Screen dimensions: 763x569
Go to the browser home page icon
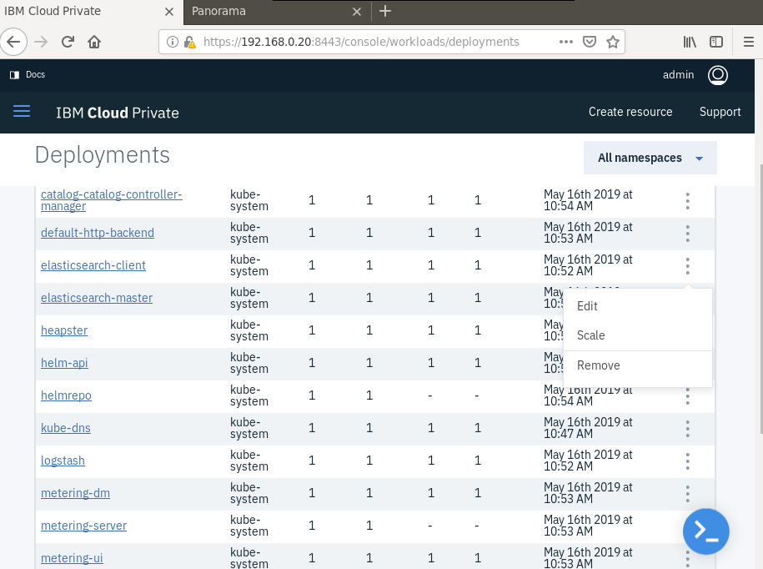click(x=94, y=42)
